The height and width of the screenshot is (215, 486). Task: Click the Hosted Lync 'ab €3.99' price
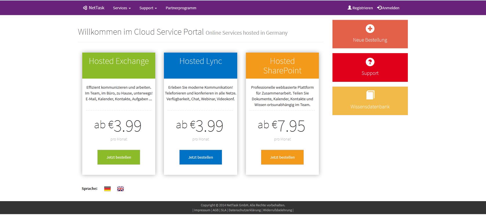click(x=200, y=126)
